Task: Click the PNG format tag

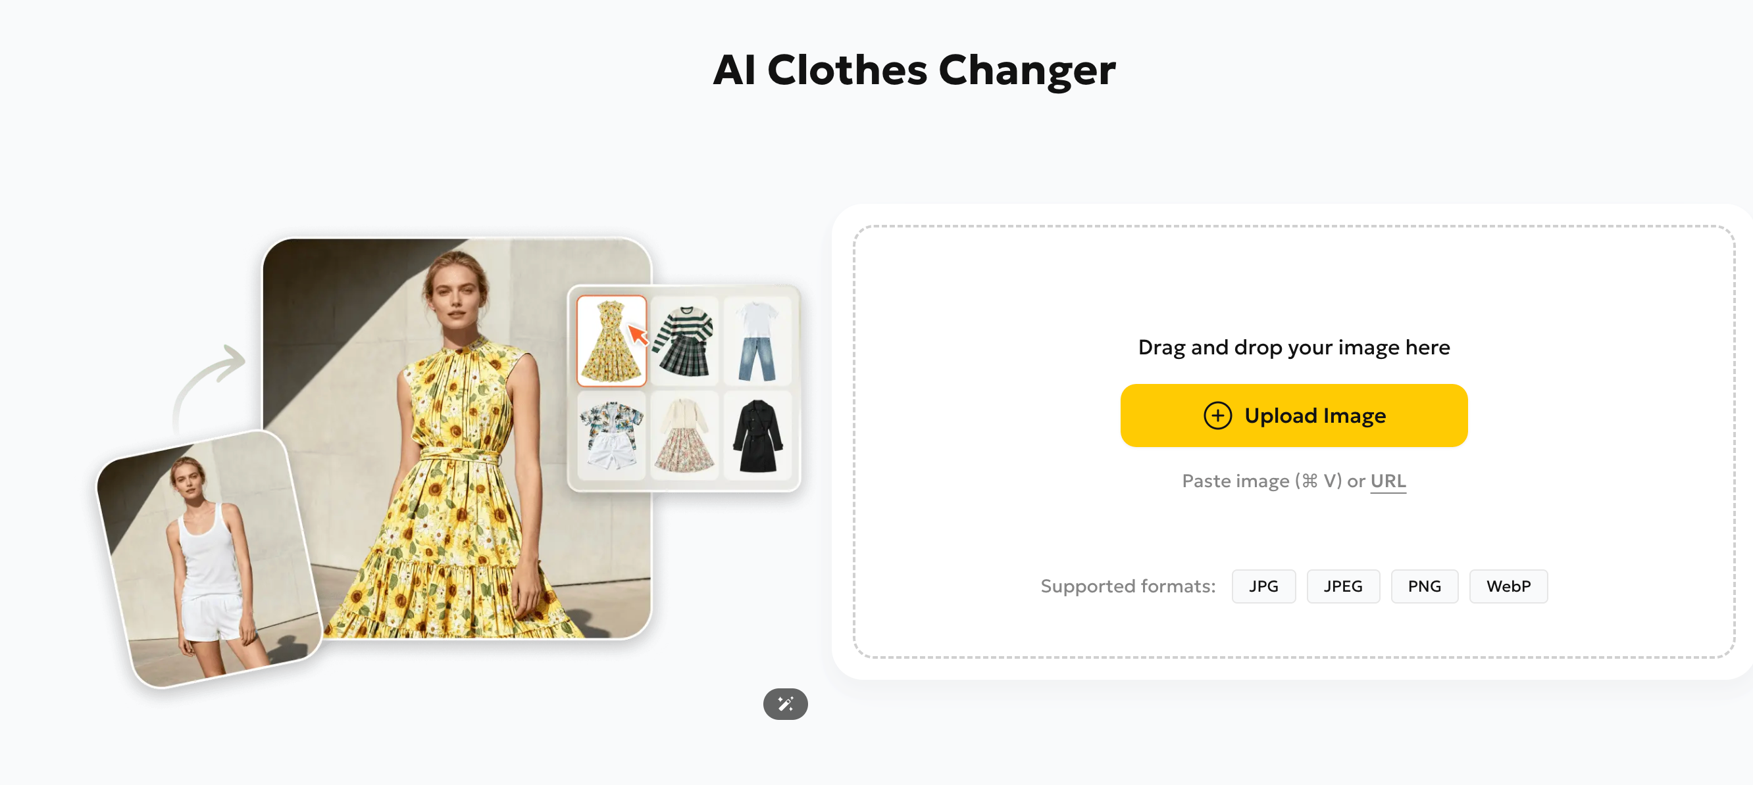Action: [1423, 586]
